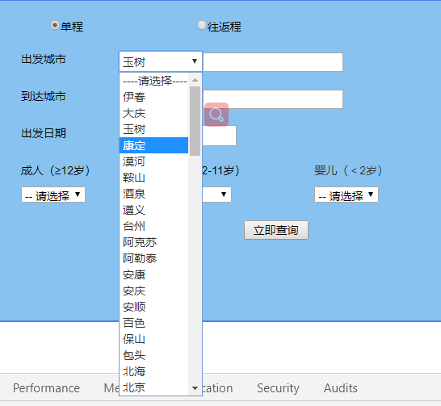Click the dropdown list scroll up arrow

click(x=195, y=81)
